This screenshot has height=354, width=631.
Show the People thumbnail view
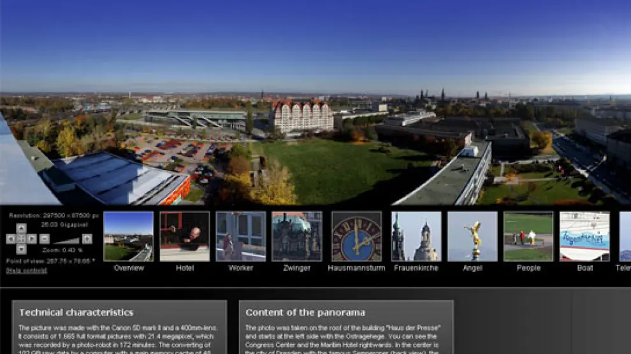tap(528, 236)
